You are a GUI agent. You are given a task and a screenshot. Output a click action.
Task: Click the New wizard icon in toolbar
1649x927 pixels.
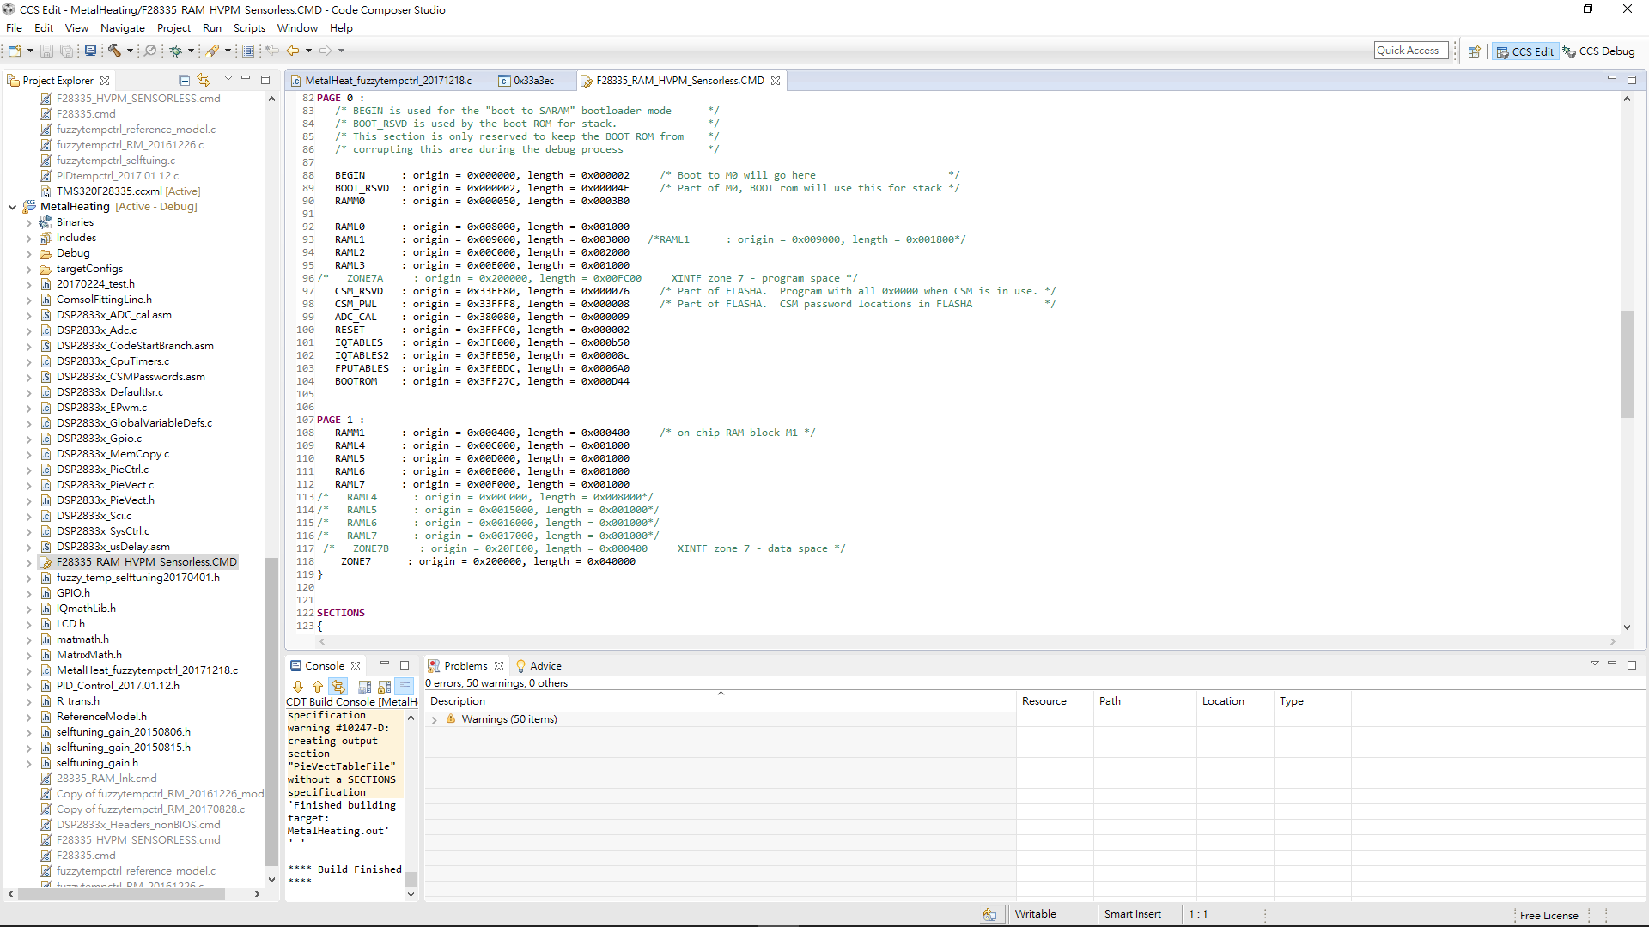[x=15, y=51]
